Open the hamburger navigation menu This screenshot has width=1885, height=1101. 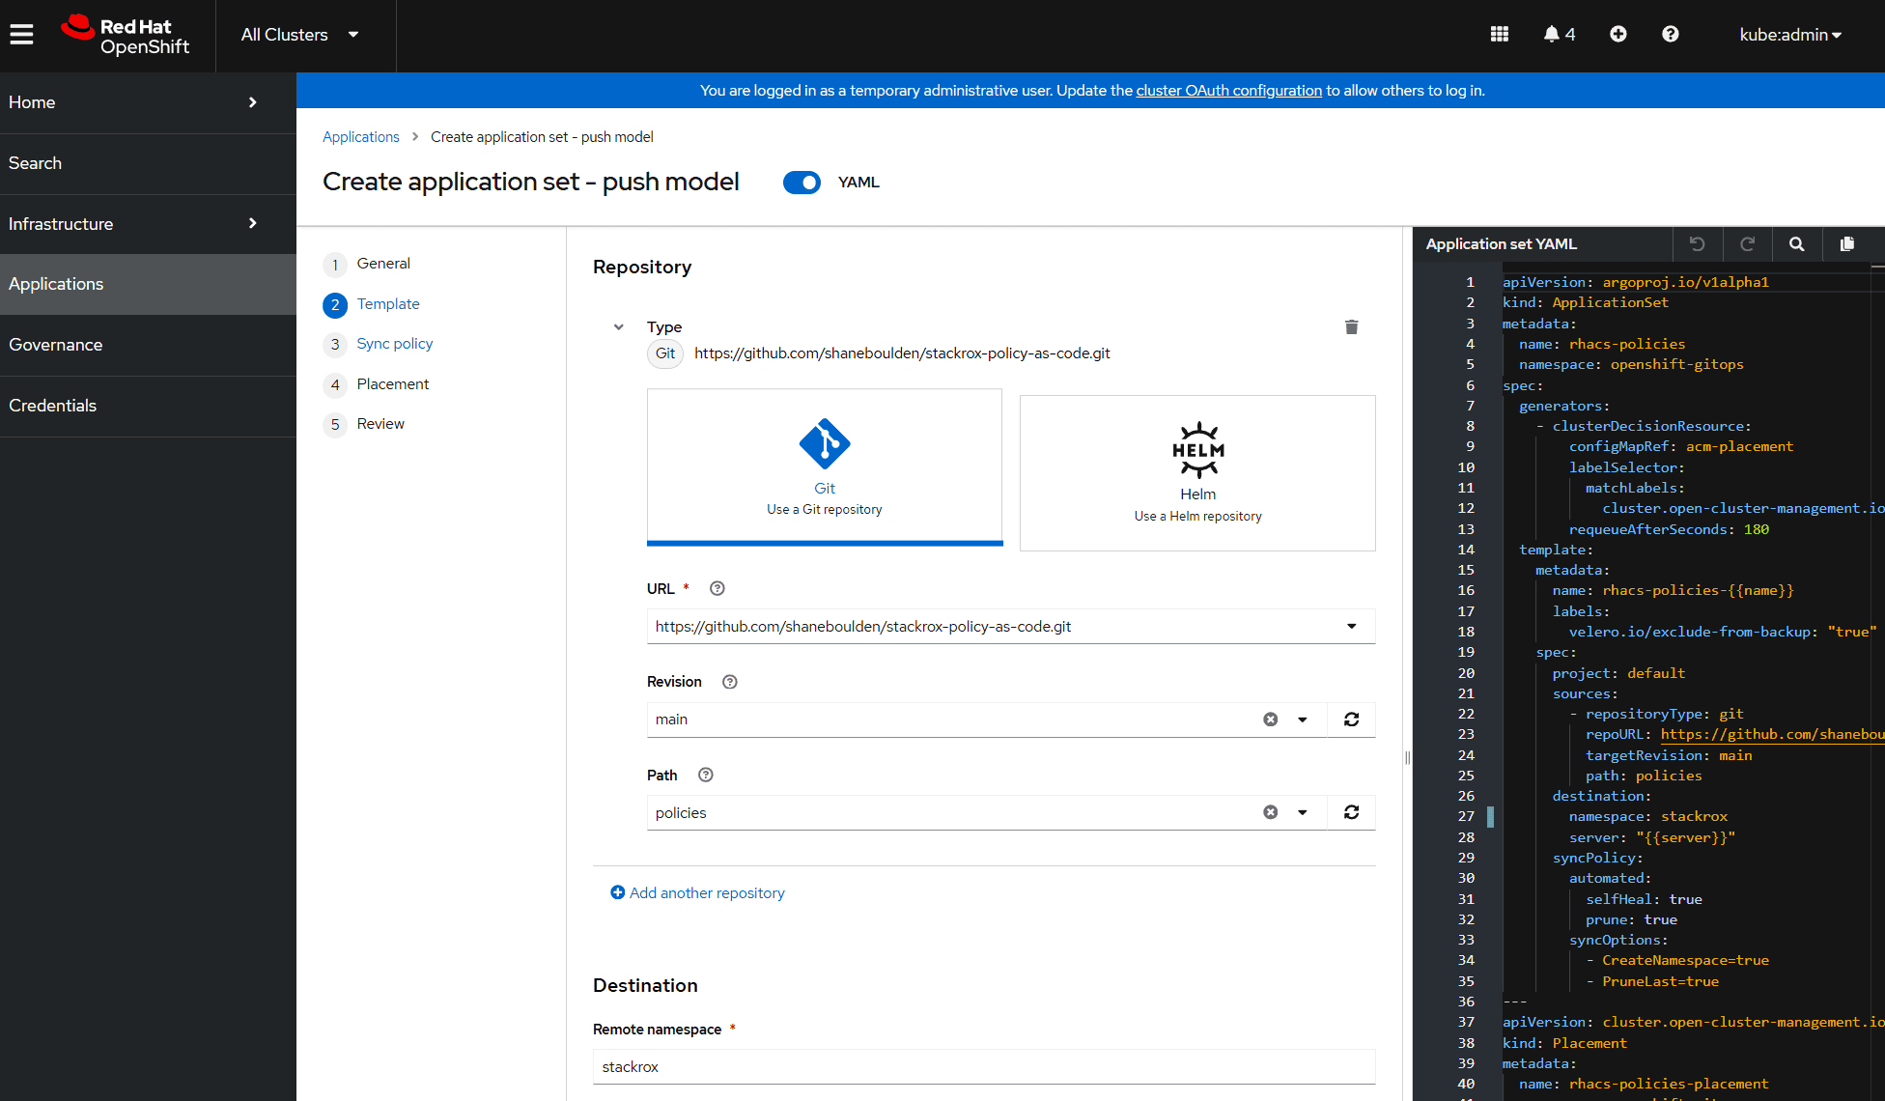coord(21,35)
